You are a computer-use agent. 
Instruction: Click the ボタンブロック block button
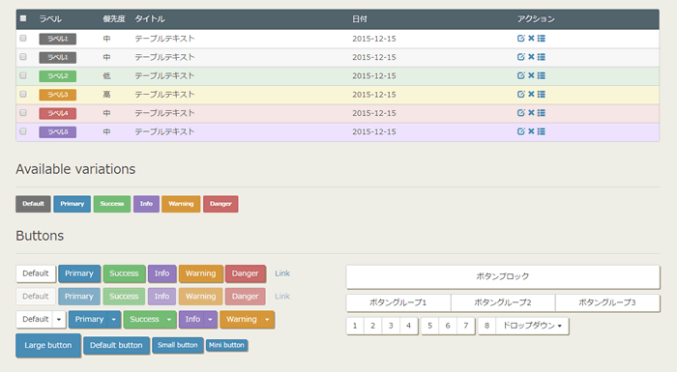tap(503, 276)
